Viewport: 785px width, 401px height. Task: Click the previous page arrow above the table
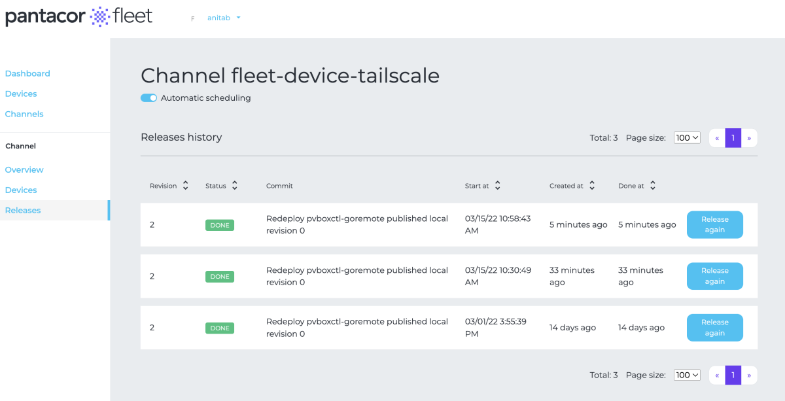click(717, 137)
